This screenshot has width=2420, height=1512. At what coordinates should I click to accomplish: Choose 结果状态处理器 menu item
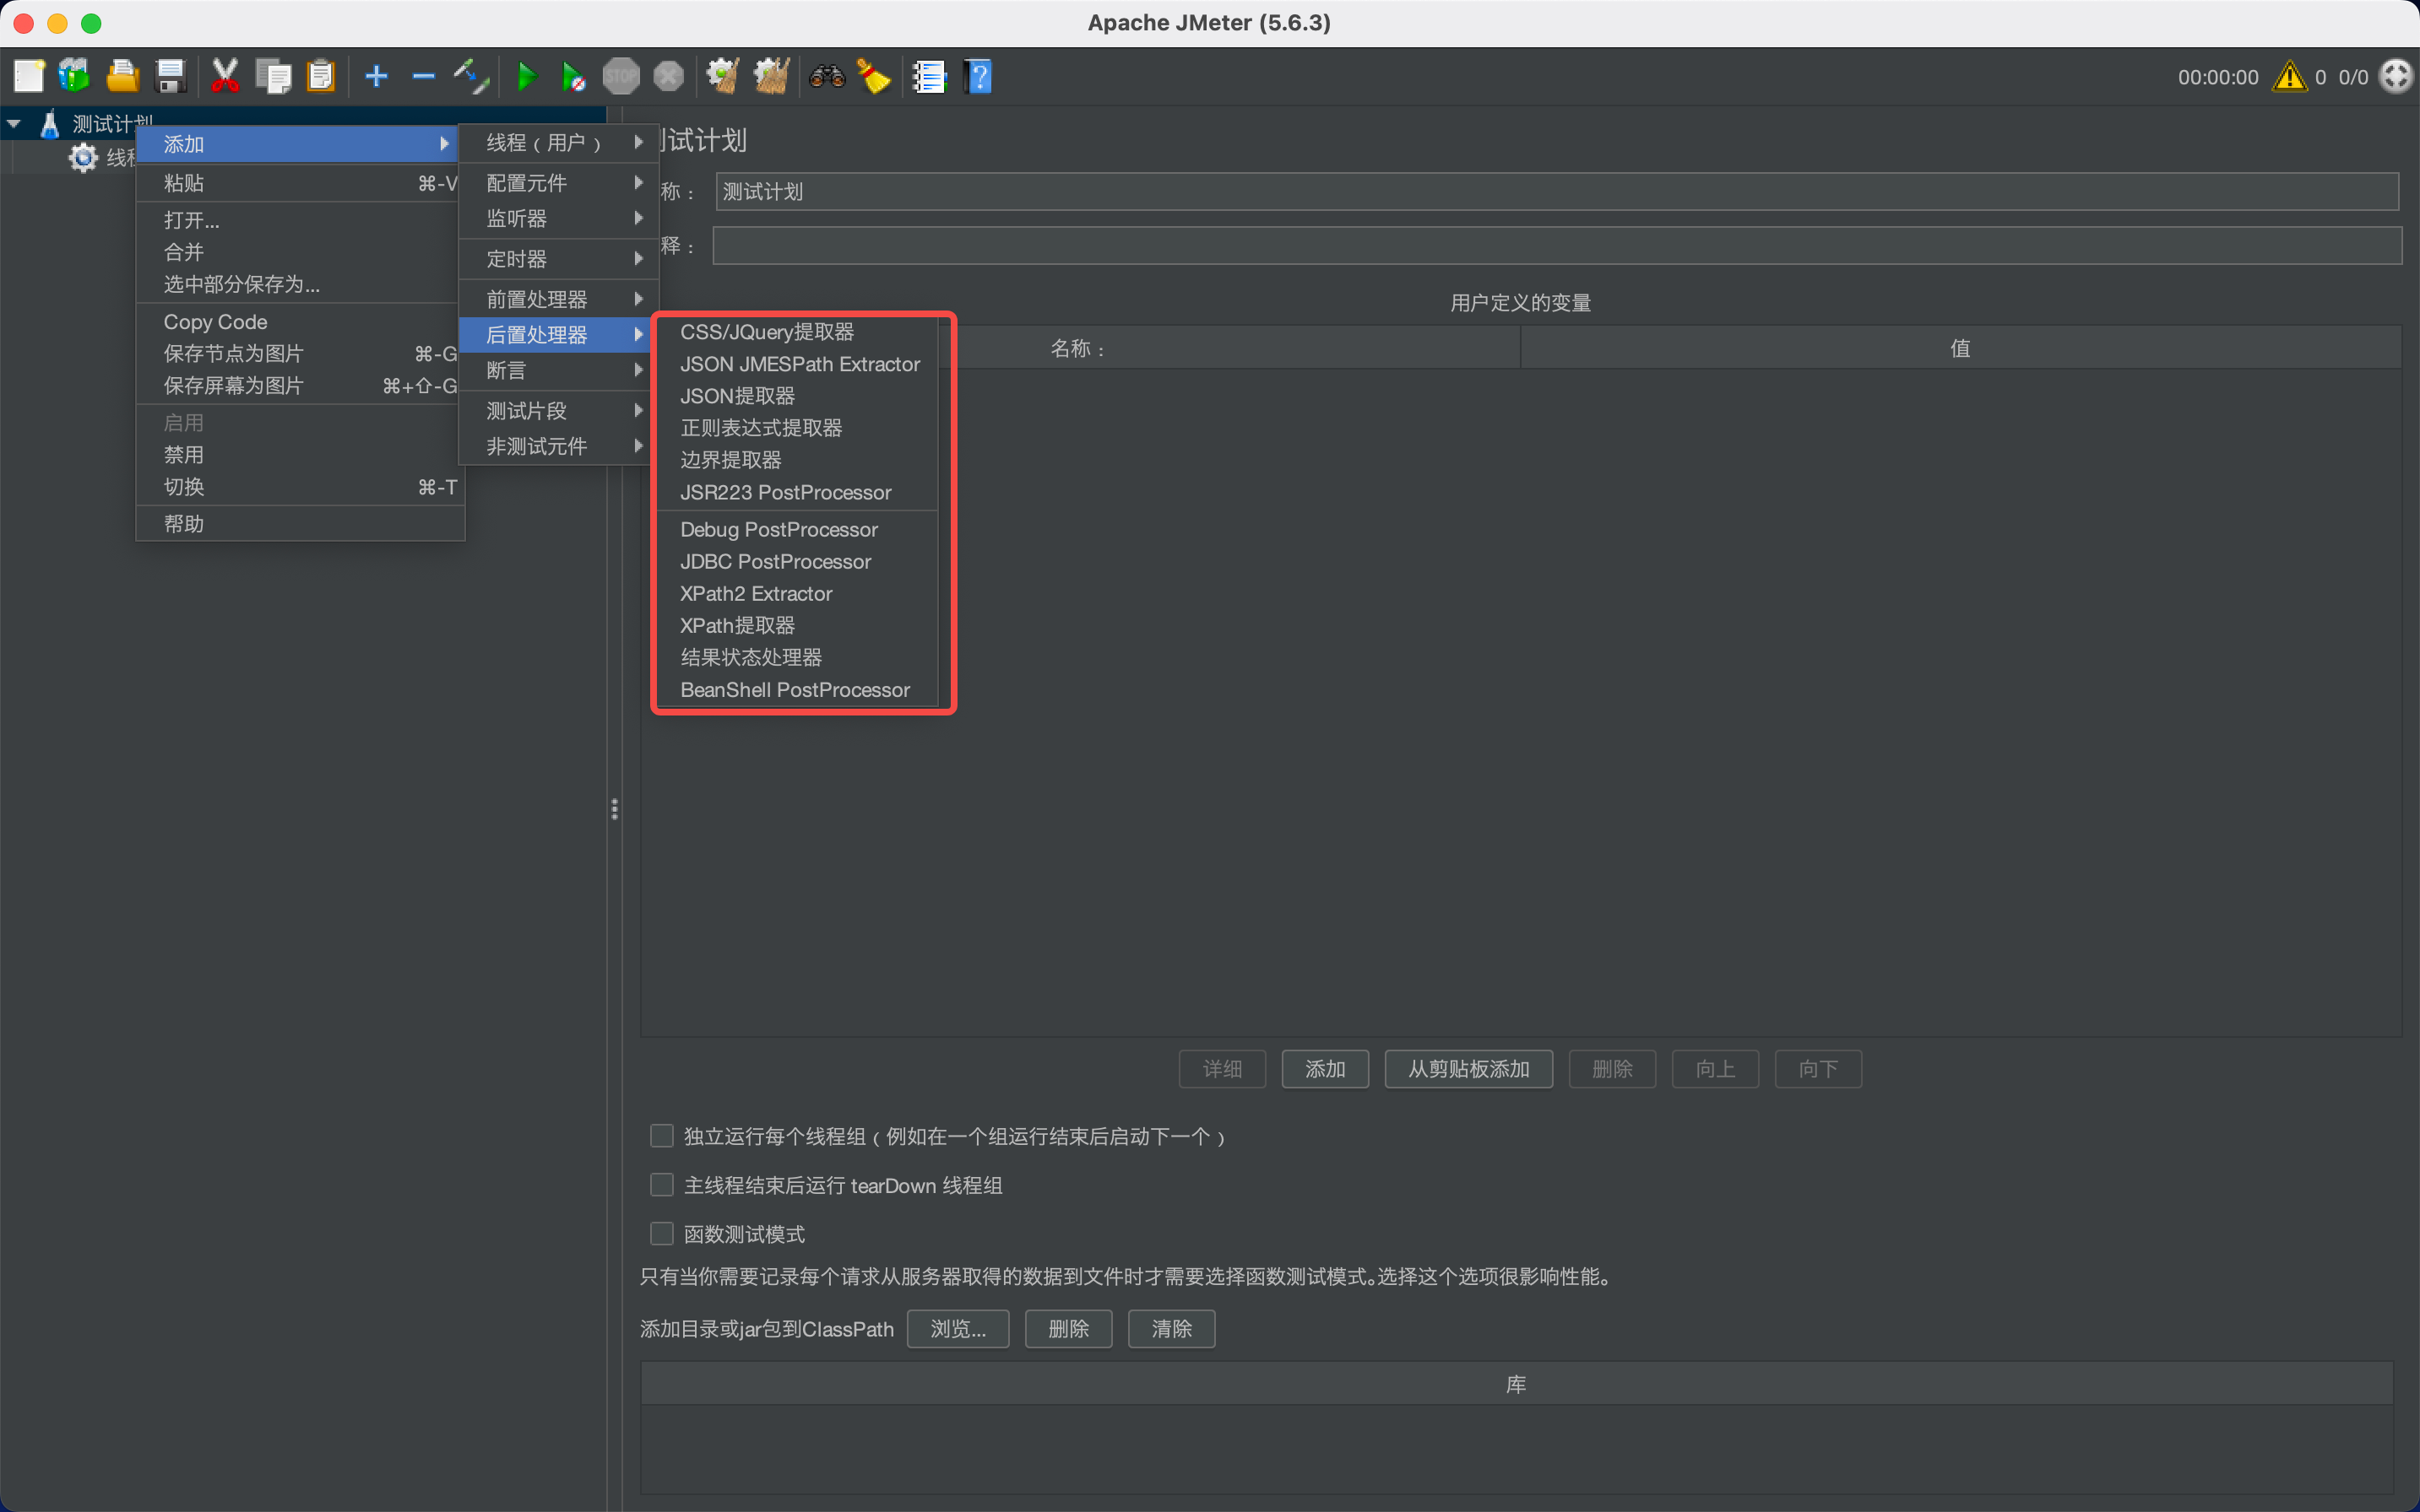pyautogui.click(x=796, y=658)
